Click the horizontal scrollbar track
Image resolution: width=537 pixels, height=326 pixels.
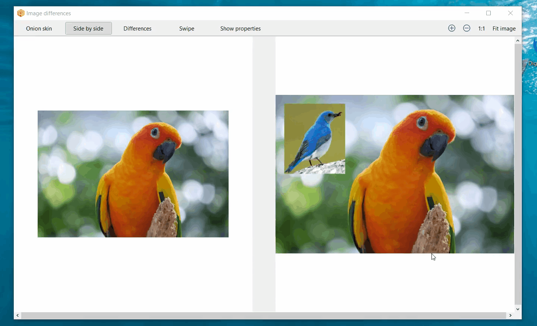coord(261,316)
